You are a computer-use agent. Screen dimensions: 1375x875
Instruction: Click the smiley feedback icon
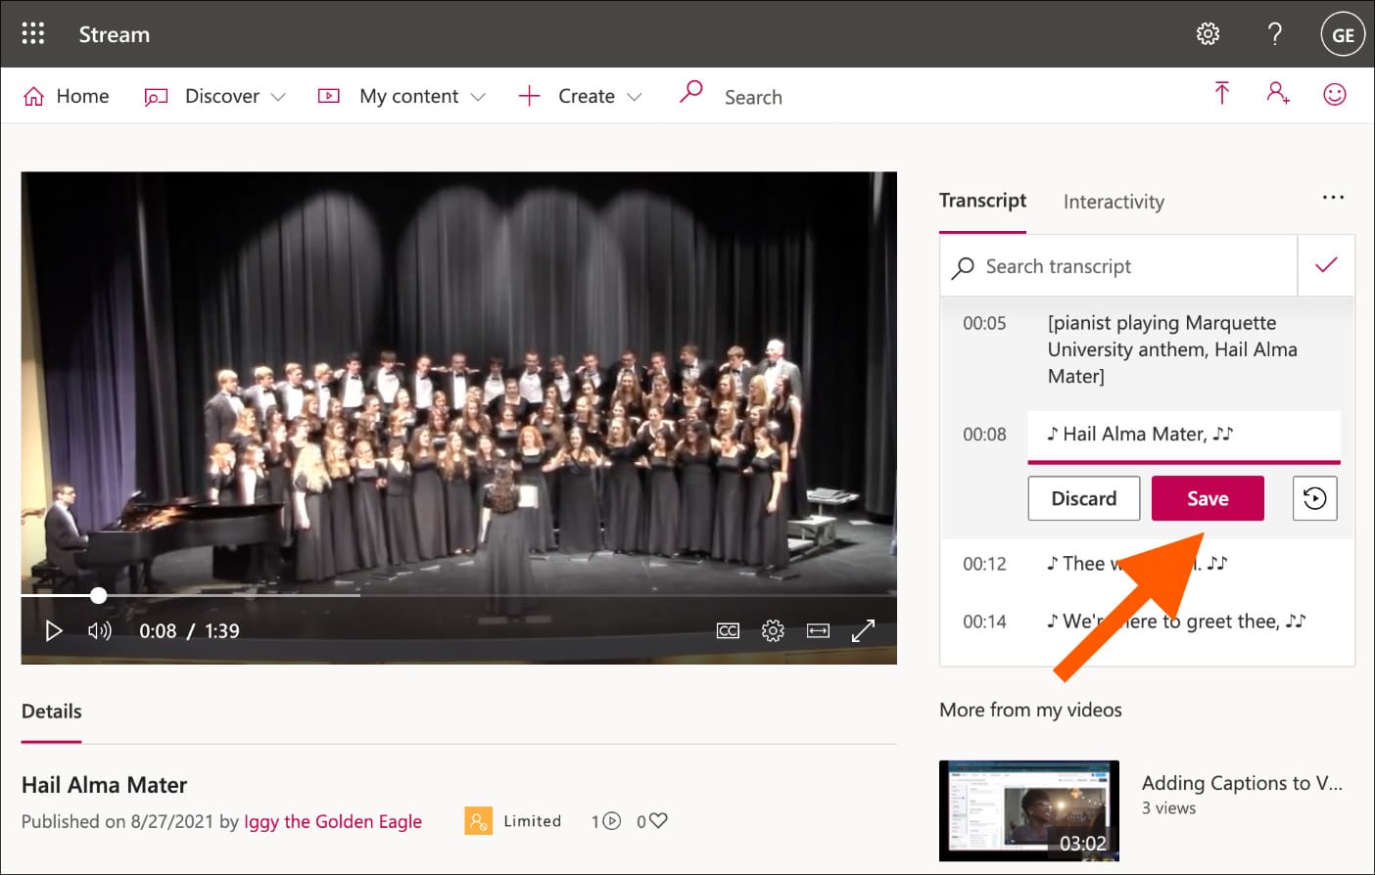pyautogui.click(x=1334, y=94)
